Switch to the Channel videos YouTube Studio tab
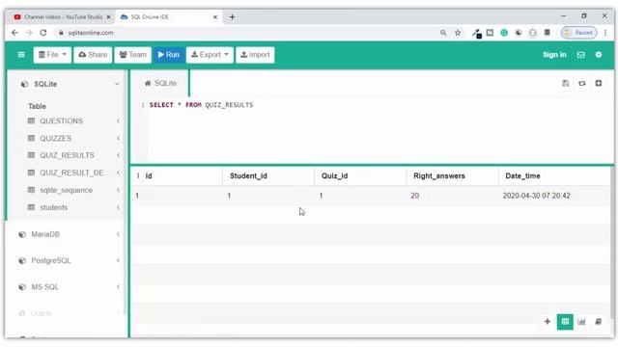The width and height of the screenshot is (618, 347). (62, 17)
